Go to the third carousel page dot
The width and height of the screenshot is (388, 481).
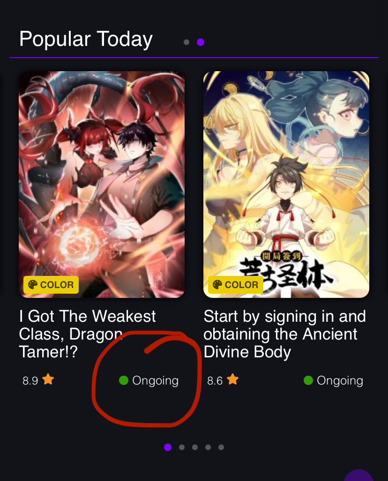(195, 447)
